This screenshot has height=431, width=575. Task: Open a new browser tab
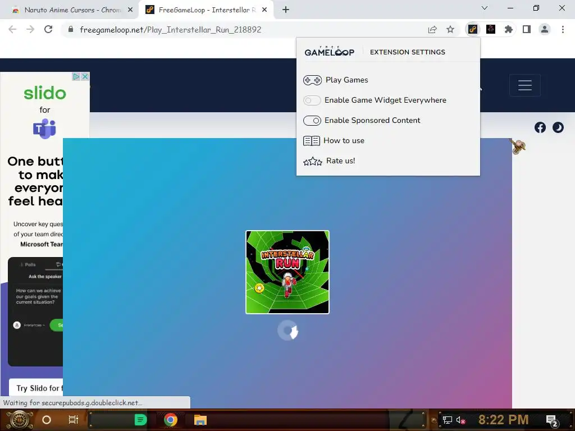click(x=286, y=10)
